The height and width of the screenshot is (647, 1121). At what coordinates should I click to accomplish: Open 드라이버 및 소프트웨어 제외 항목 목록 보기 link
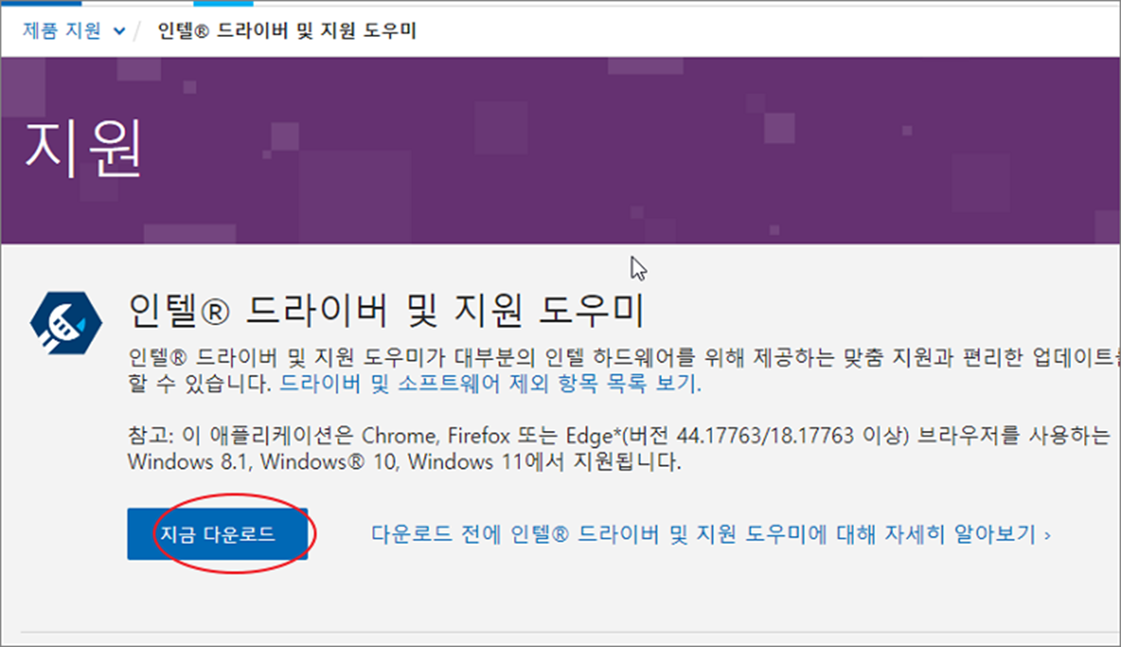pos(490,384)
